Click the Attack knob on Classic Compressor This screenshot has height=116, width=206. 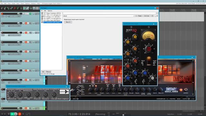pyautogui.click(x=37, y=94)
